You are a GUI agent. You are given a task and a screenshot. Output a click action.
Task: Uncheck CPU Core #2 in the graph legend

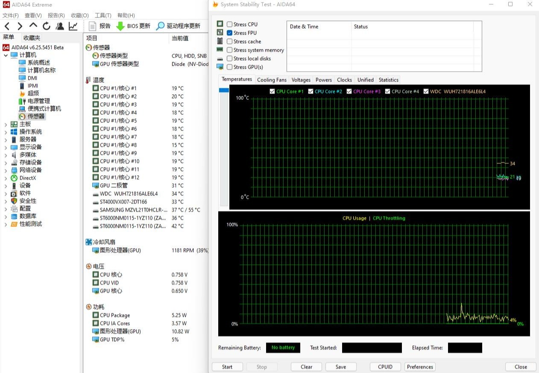(311, 91)
